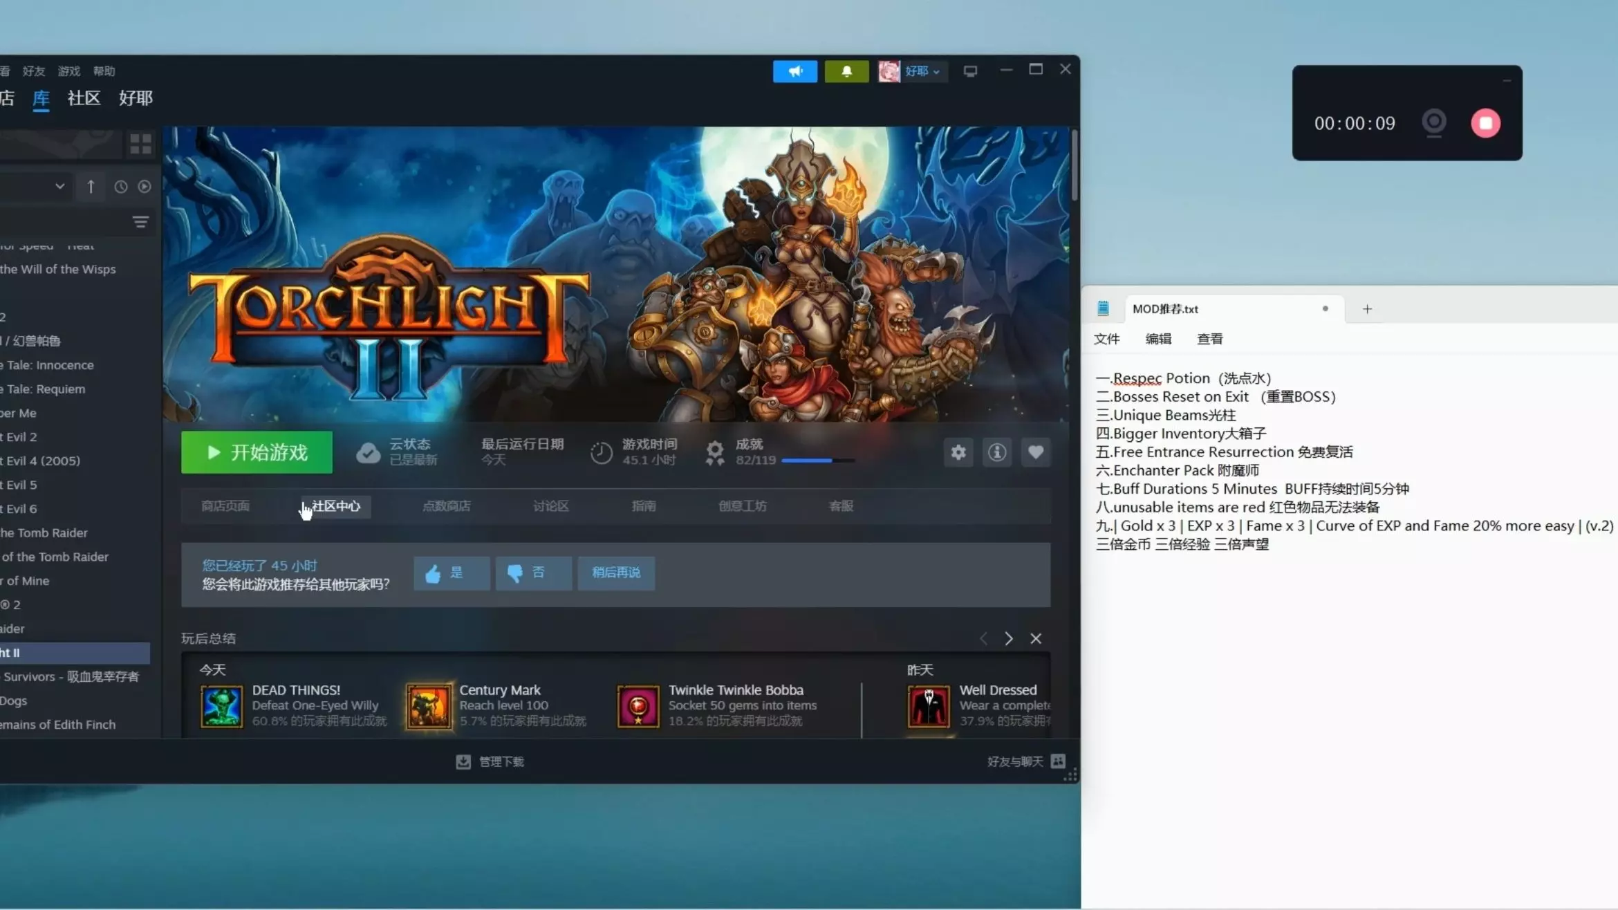The image size is (1618, 910).
Task: Switch to the 库 library tab
Action: click(41, 98)
